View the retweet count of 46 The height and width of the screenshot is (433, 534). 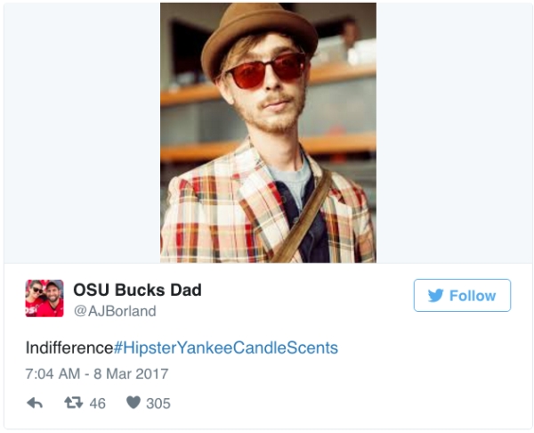tap(97, 404)
